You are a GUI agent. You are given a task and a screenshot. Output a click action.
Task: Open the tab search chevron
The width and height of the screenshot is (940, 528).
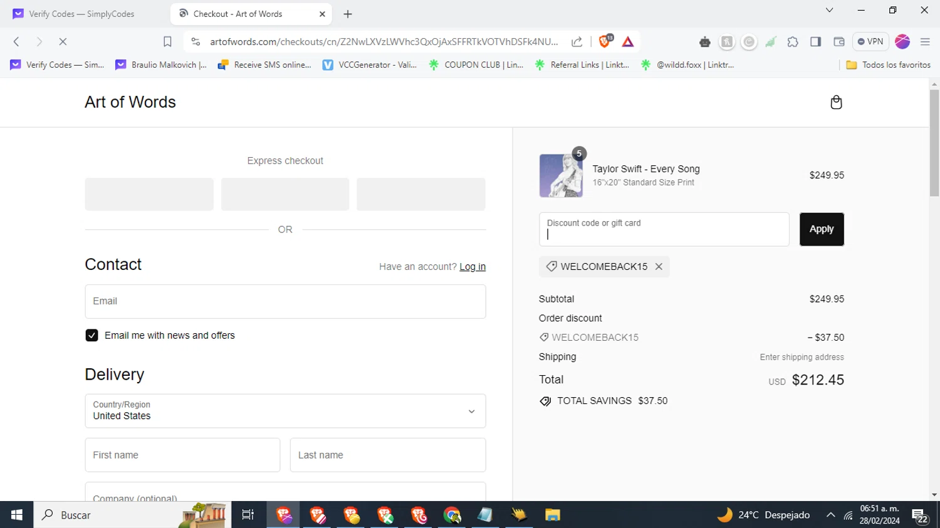tap(829, 10)
